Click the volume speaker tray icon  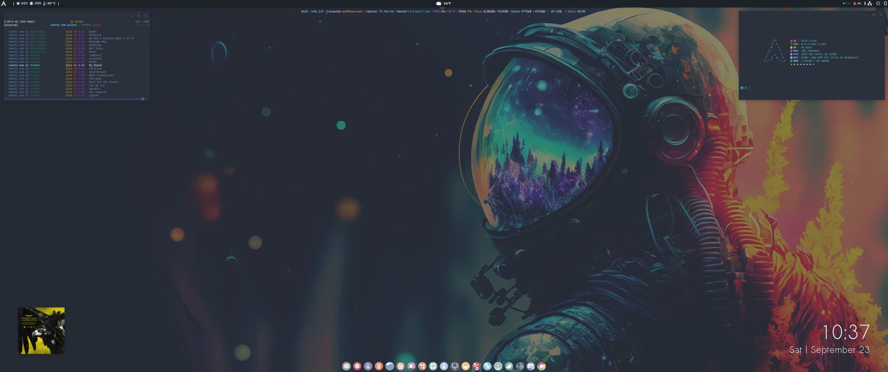tap(859, 3)
